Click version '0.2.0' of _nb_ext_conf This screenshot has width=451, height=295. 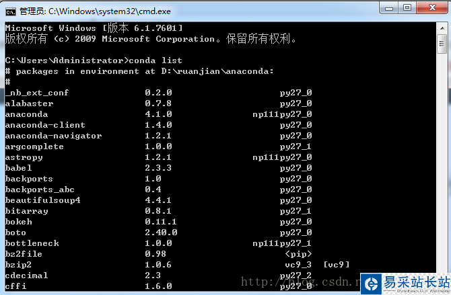point(158,93)
